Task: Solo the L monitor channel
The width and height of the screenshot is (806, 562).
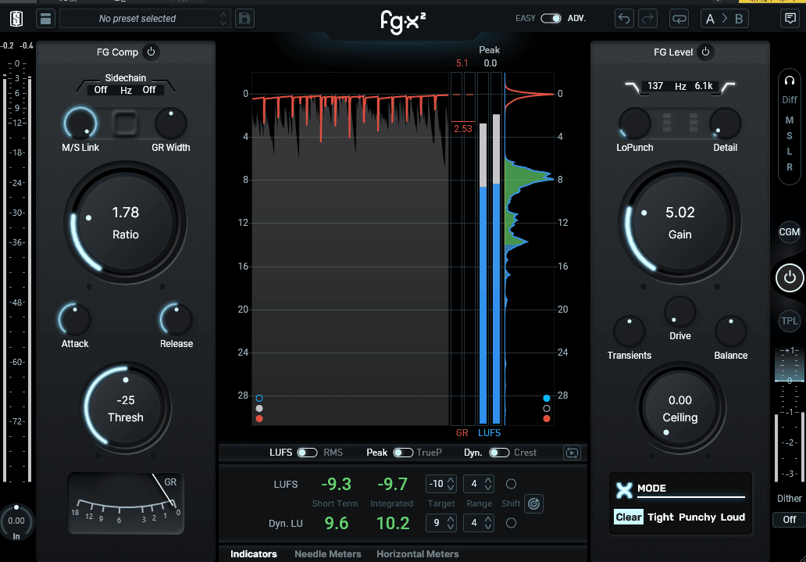Action: coord(790,152)
